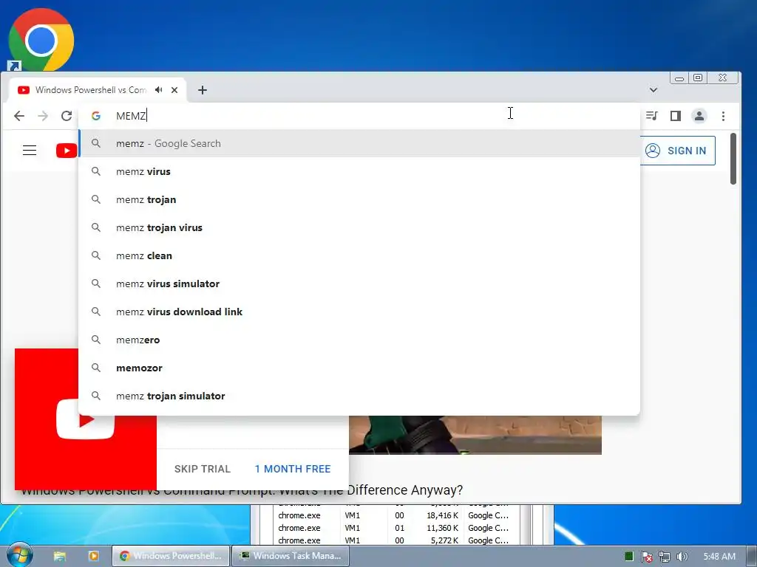This screenshot has height=567, width=757.
Task: Choose the 'memz trojan simulator' suggestion
Action: [359, 396]
